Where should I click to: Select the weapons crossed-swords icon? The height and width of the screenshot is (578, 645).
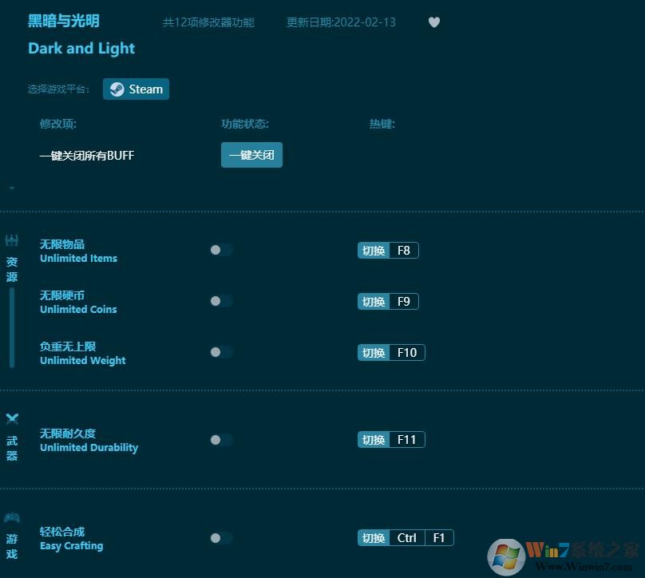pos(12,419)
